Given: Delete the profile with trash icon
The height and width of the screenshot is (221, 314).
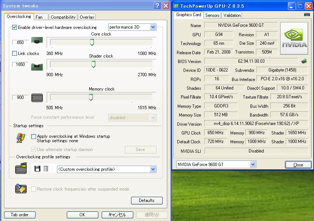Looking at the screenshot, I should coord(46,169).
